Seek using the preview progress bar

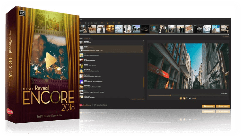click(x=188, y=95)
